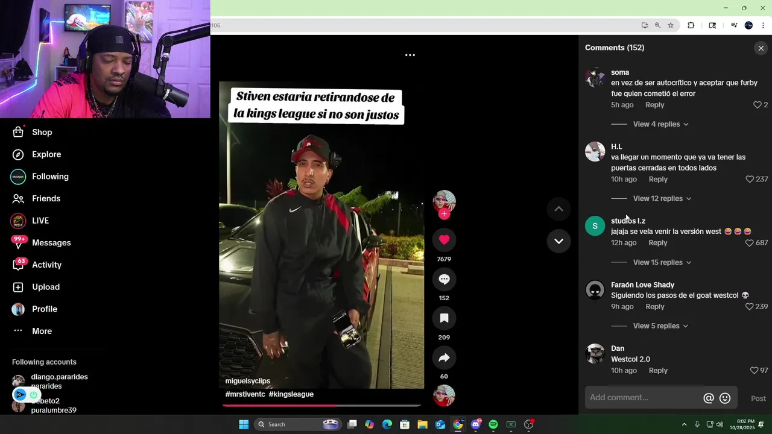This screenshot has height=434, width=772.
Task: Open Chrome media controls icon
Action: tap(734, 25)
